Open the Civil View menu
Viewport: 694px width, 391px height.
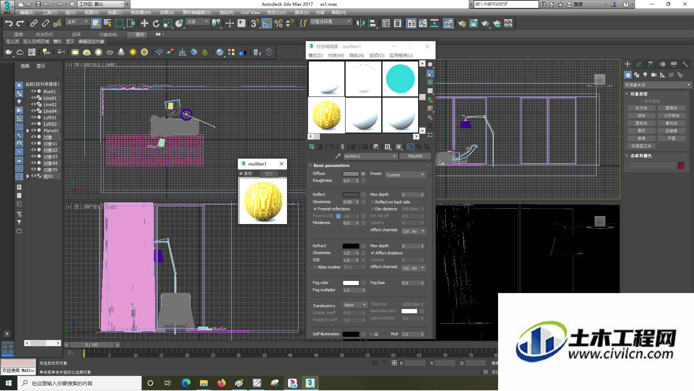(x=250, y=12)
